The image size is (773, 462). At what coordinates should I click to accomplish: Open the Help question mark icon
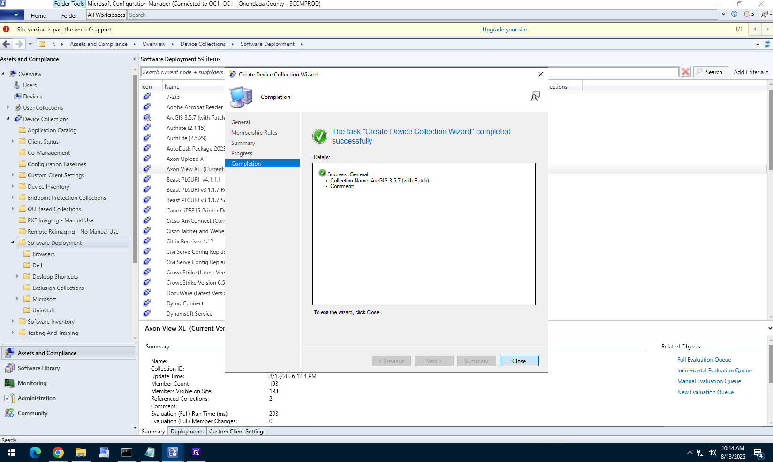pos(735,14)
